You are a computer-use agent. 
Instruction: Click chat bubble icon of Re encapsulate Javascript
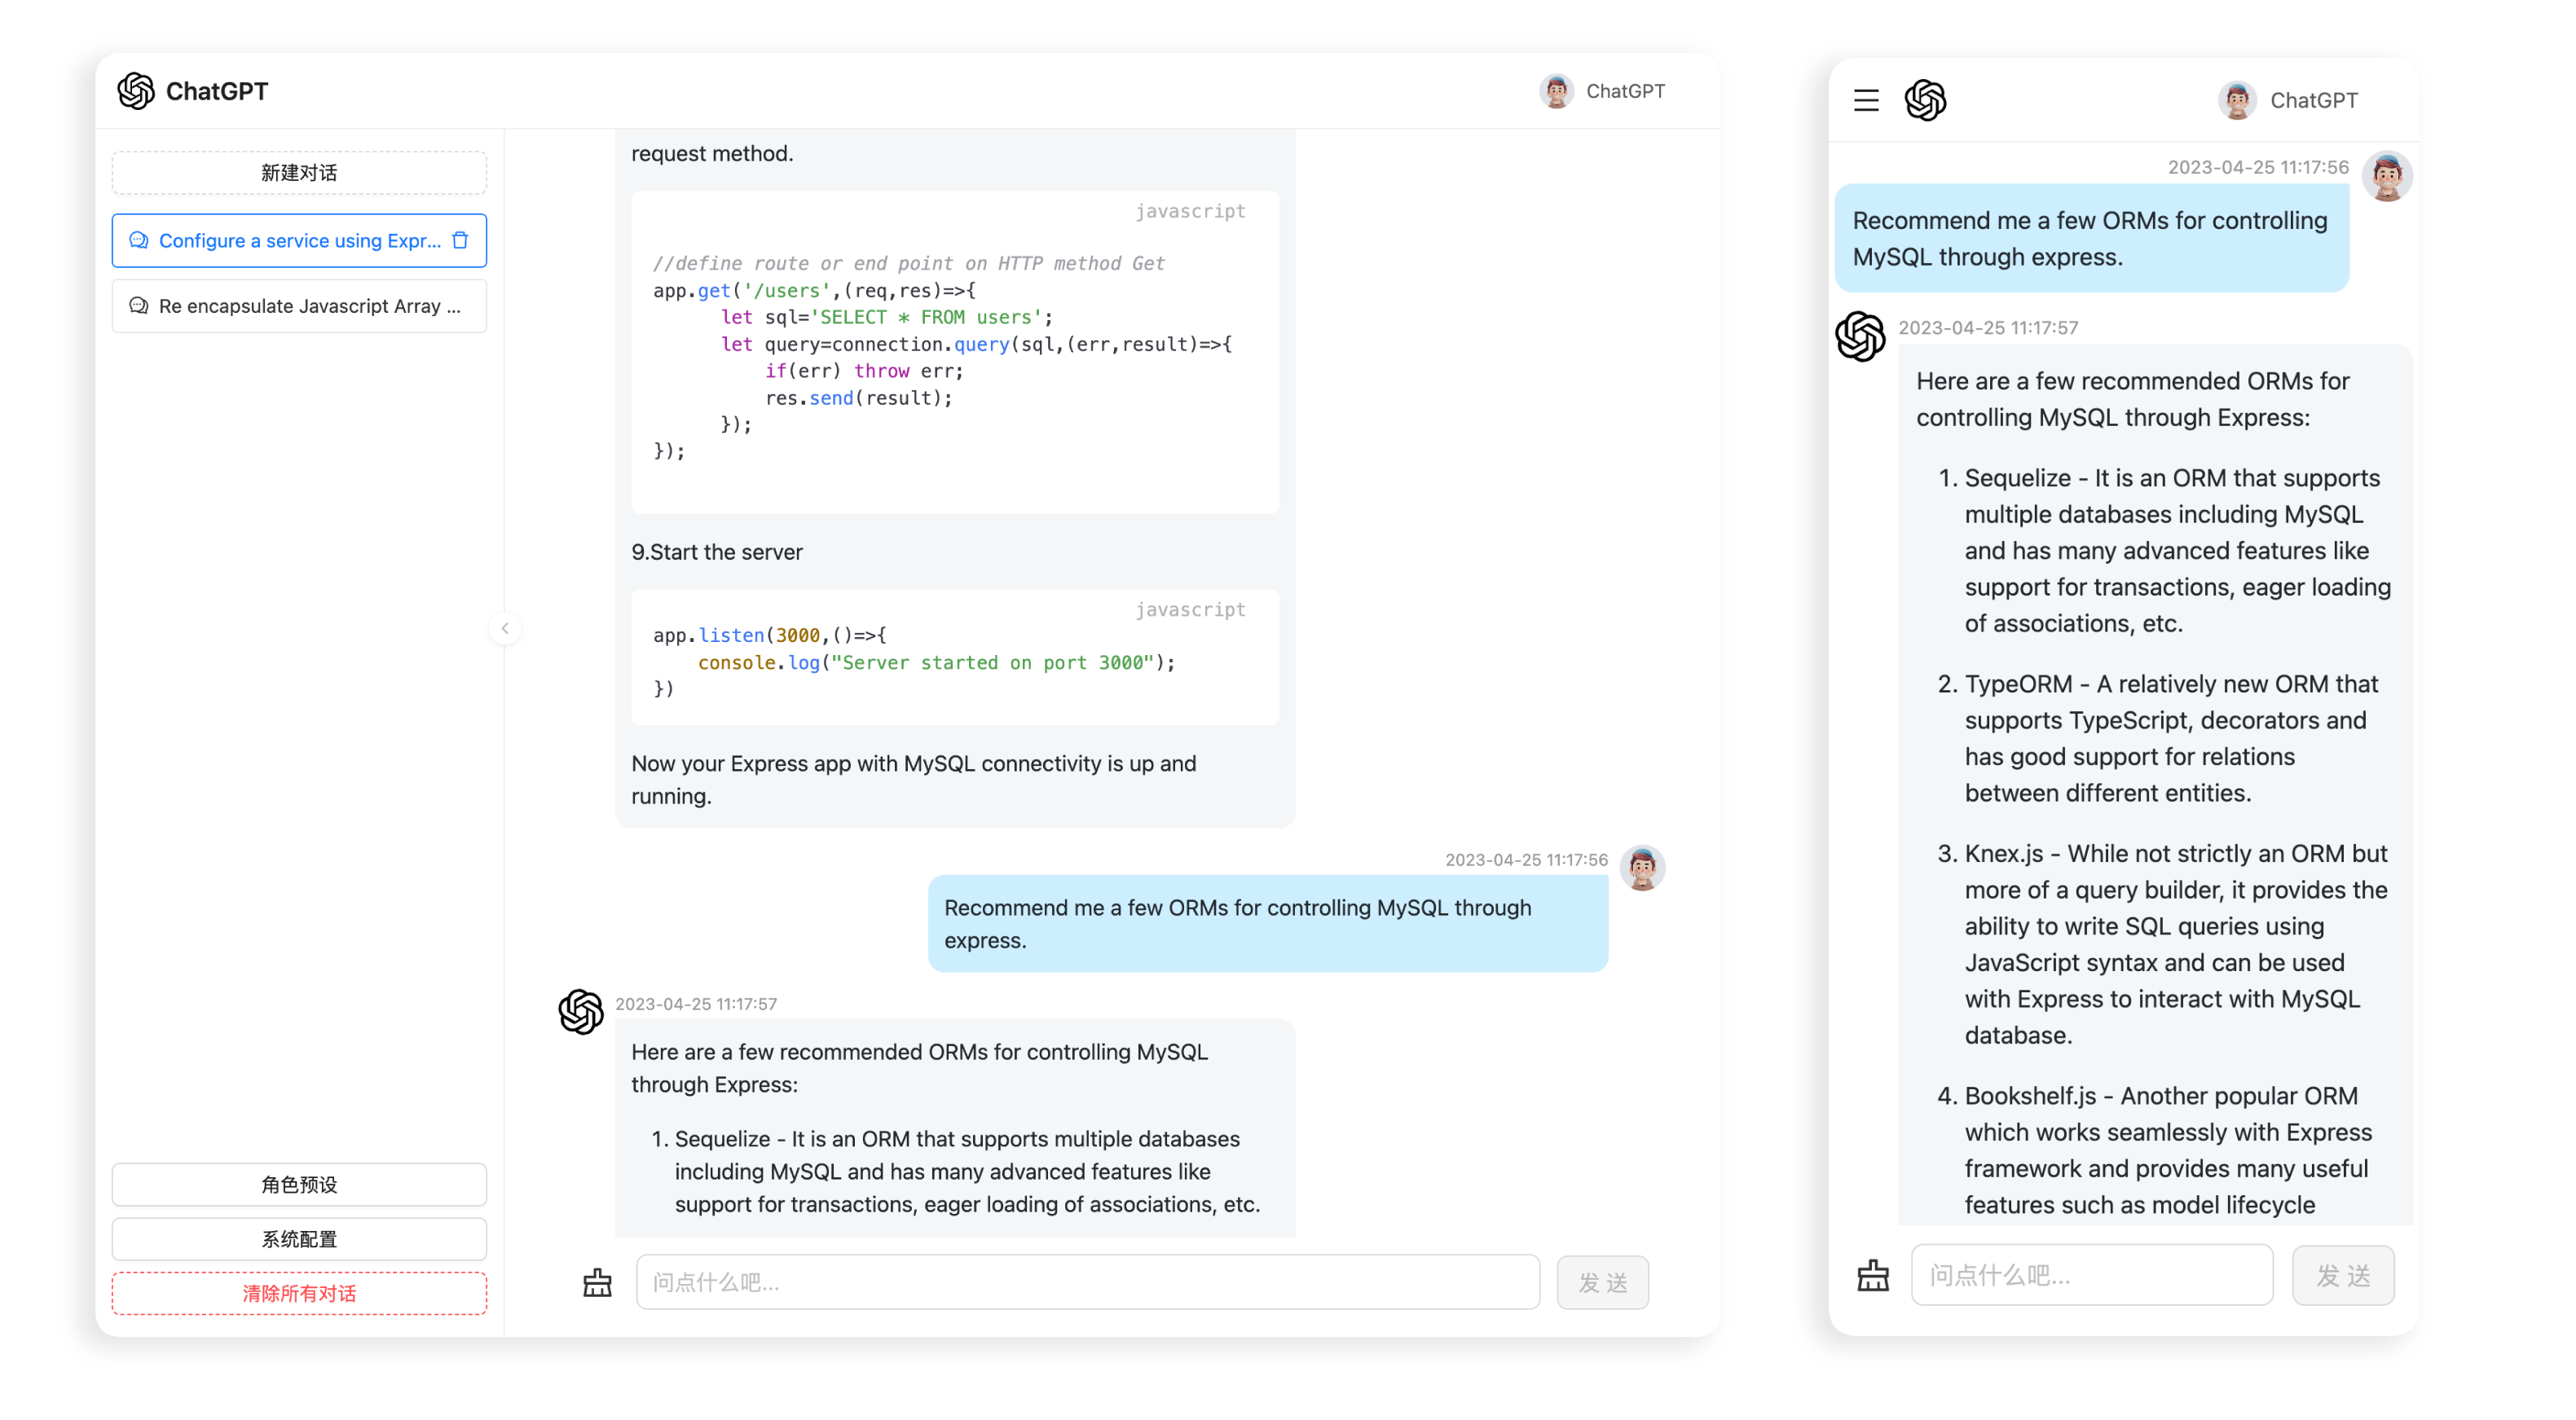coord(139,306)
